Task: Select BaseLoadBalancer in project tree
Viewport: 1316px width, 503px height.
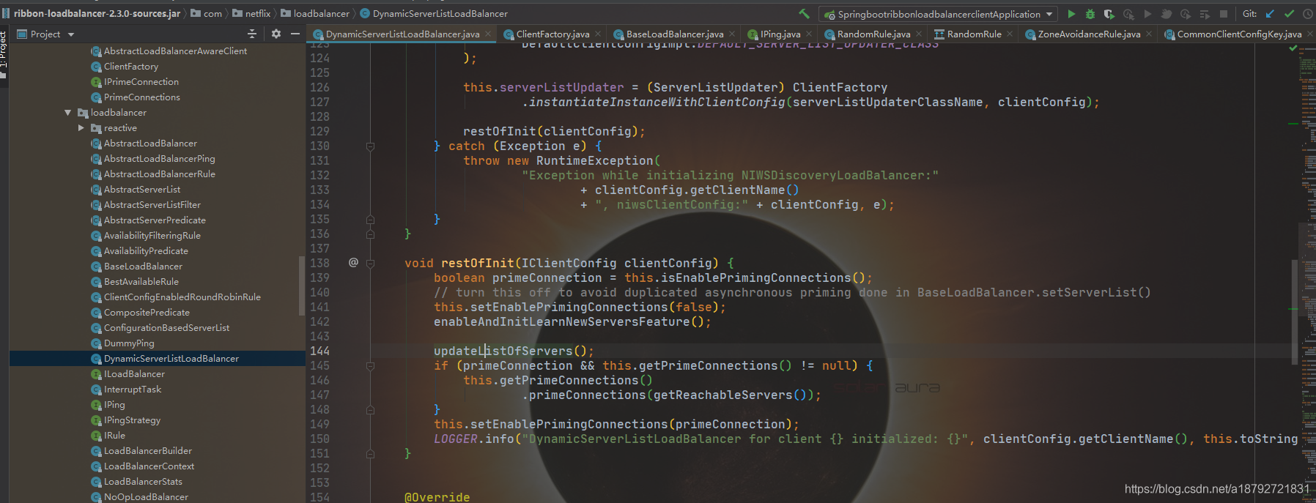Action: 143,267
